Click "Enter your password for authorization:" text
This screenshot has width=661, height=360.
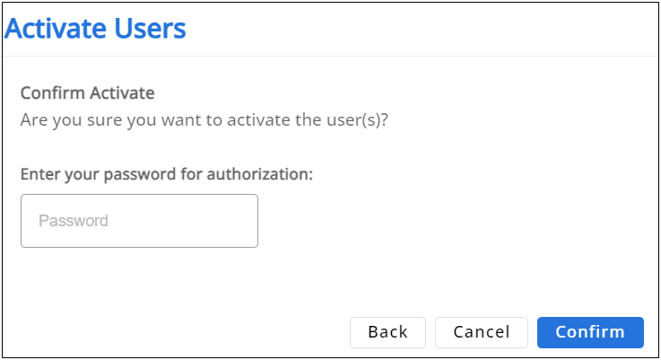[x=166, y=174]
